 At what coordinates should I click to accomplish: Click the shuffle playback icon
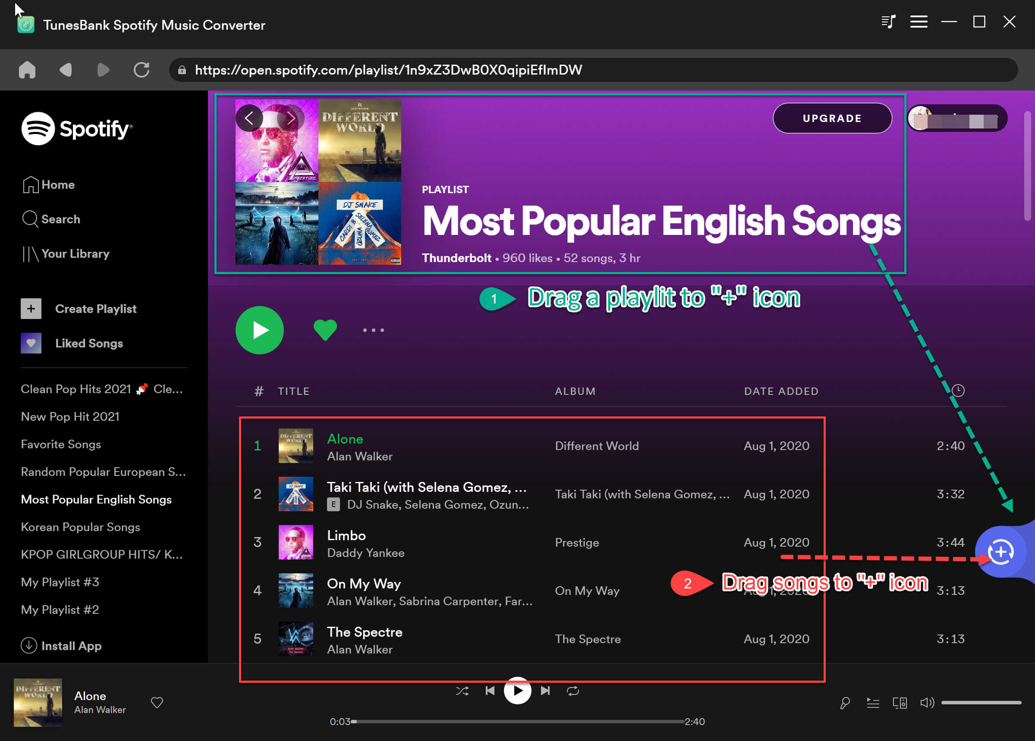pos(462,691)
